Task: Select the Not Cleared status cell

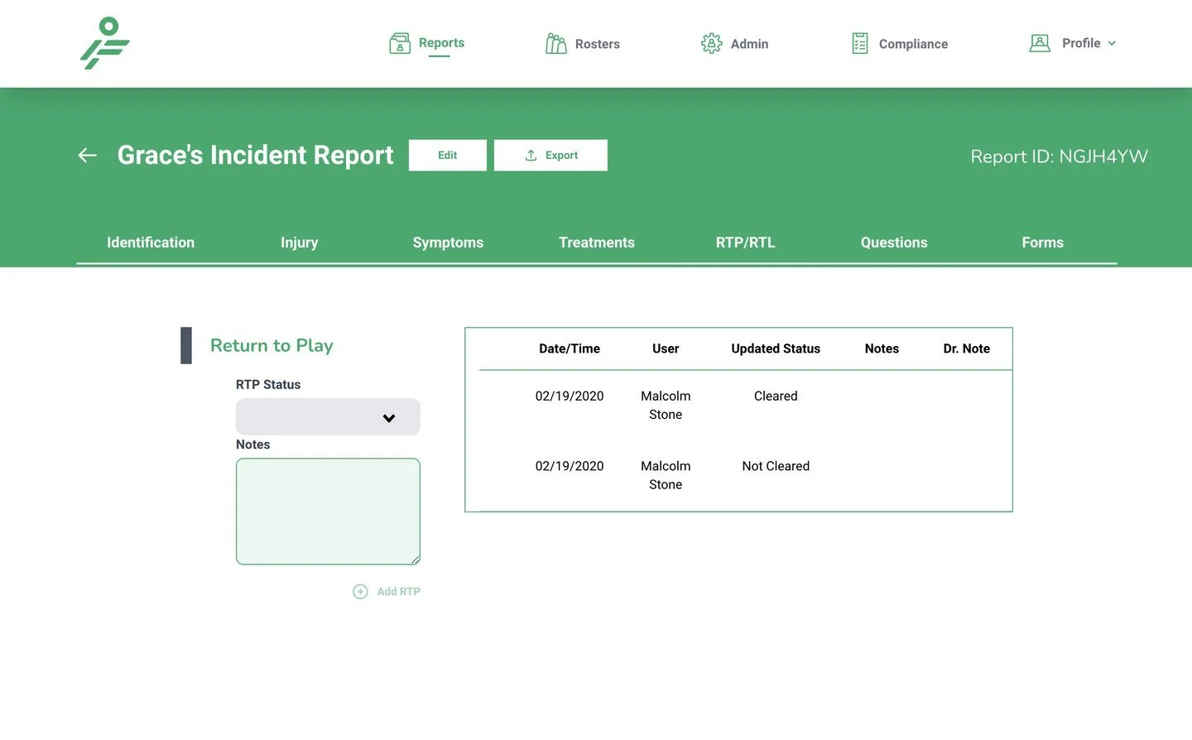Action: point(776,466)
